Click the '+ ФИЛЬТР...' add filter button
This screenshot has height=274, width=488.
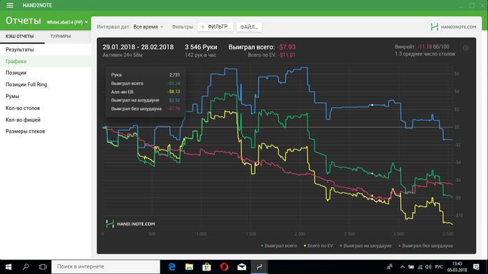pyautogui.click(x=215, y=27)
